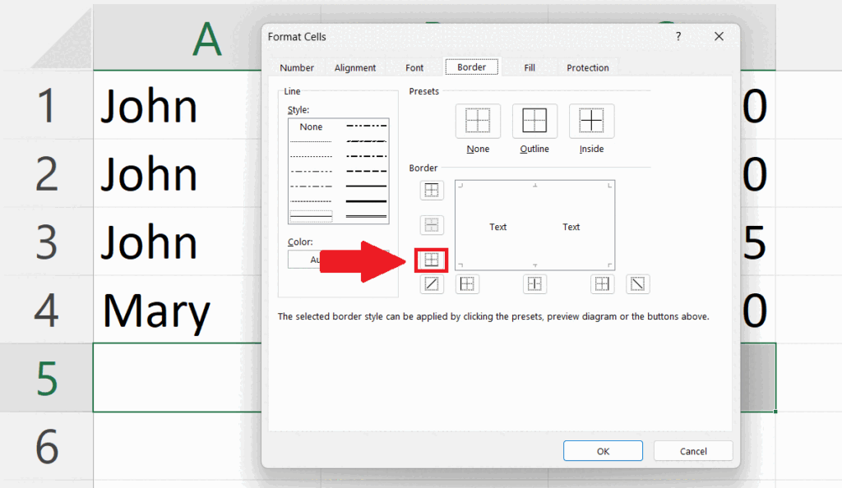The image size is (842, 488).
Task: Select the None border preset
Action: [x=478, y=121]
